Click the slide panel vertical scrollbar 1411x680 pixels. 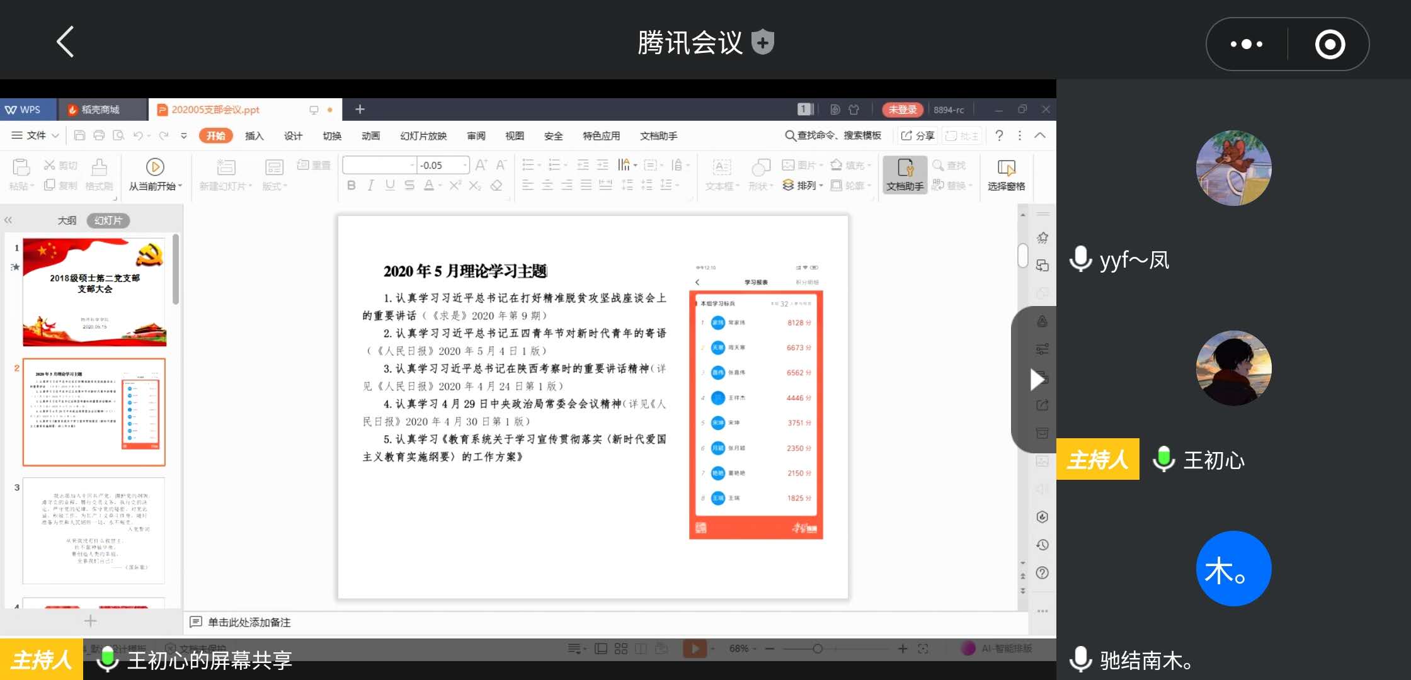[x=176, y=269]
